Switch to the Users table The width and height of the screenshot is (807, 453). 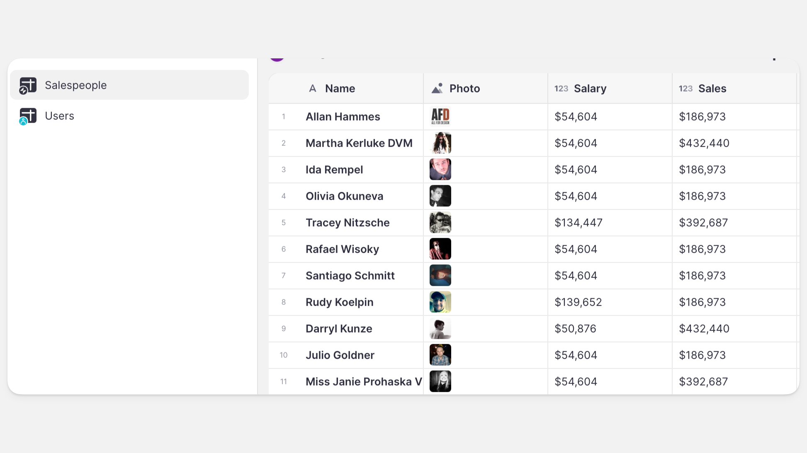point(60,116)
